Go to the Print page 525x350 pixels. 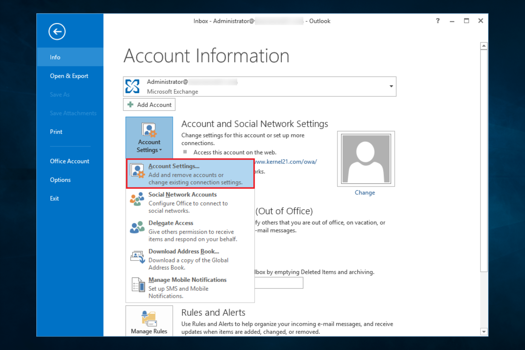pyautogui.click(x=70, y=132)
